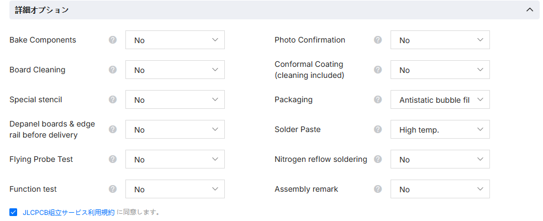Show help for Flying Probe Test
543x221 pixels.
(x=113, y=159)
